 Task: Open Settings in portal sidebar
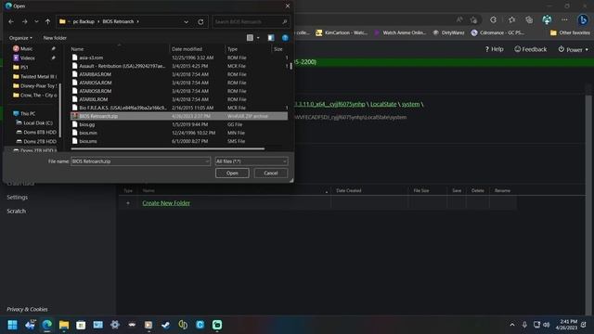click(x=18, y=198)
